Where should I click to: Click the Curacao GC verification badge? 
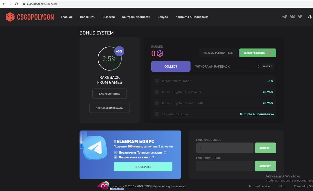(111, 186)
